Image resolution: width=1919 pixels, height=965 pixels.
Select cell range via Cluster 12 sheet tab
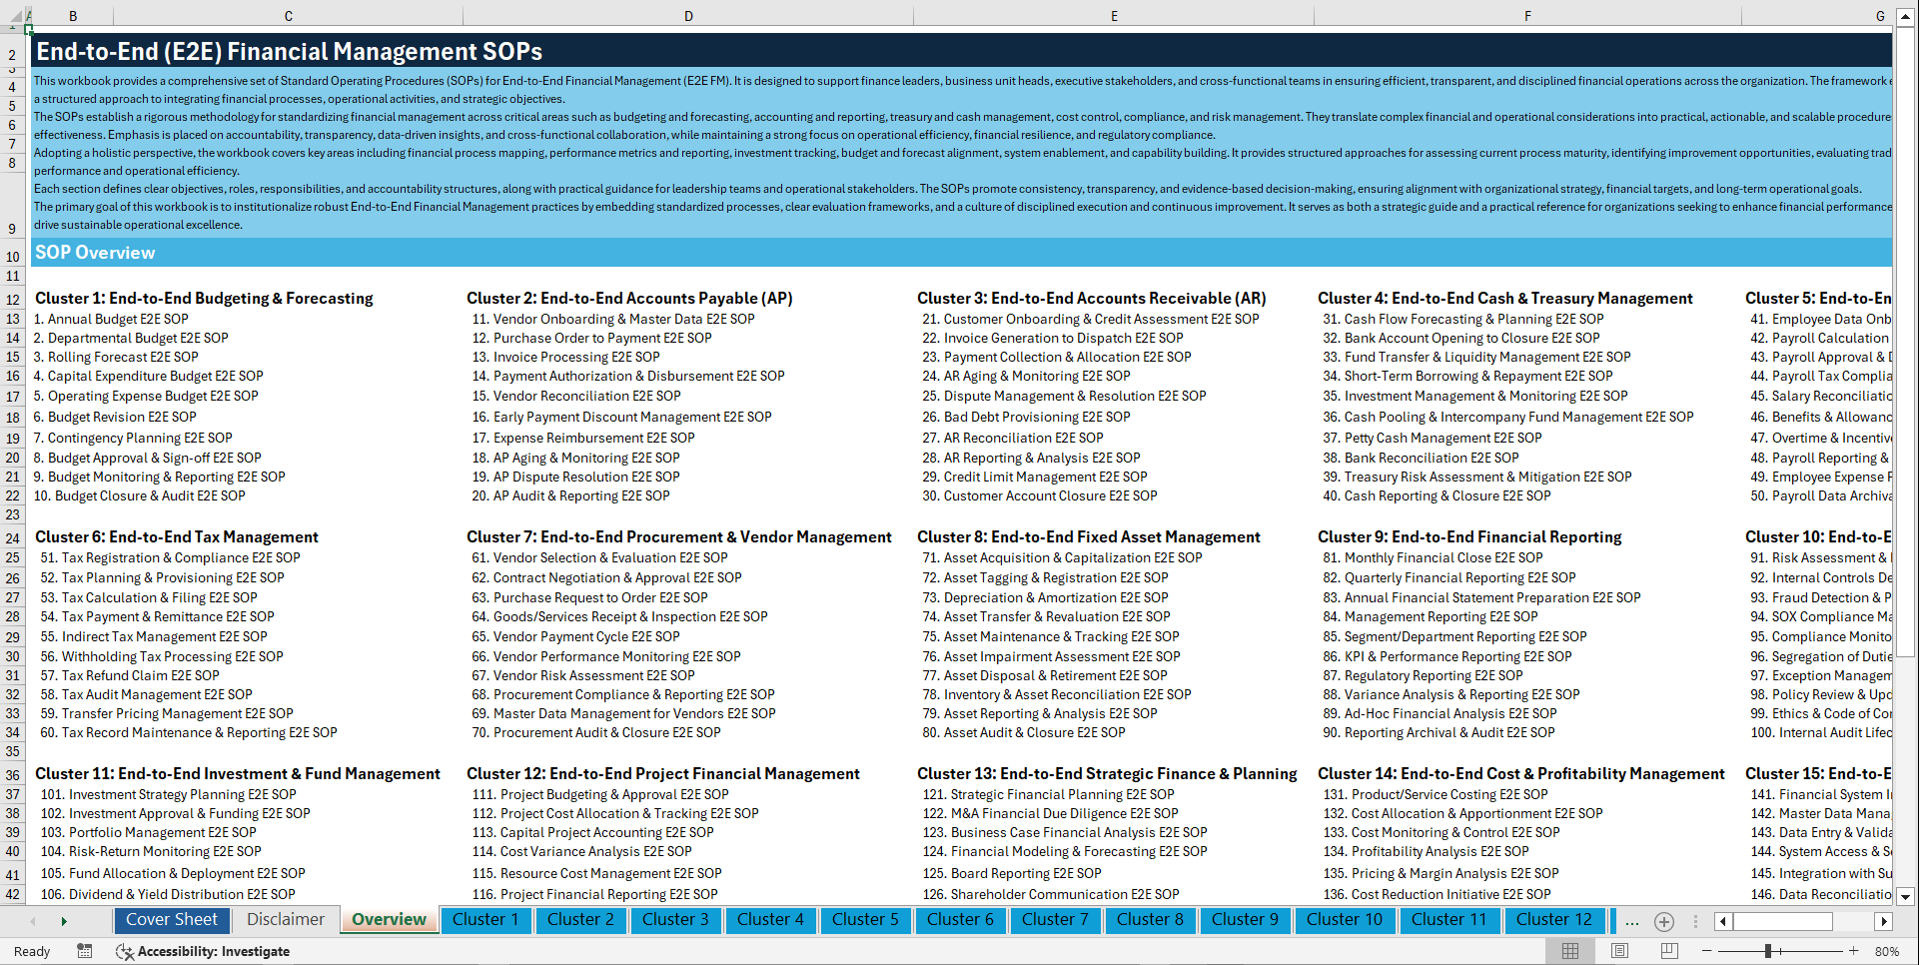pos(1554,919)
